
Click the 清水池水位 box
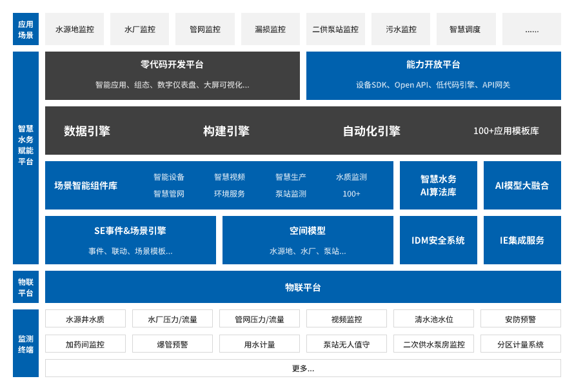(x=433, y=318)
